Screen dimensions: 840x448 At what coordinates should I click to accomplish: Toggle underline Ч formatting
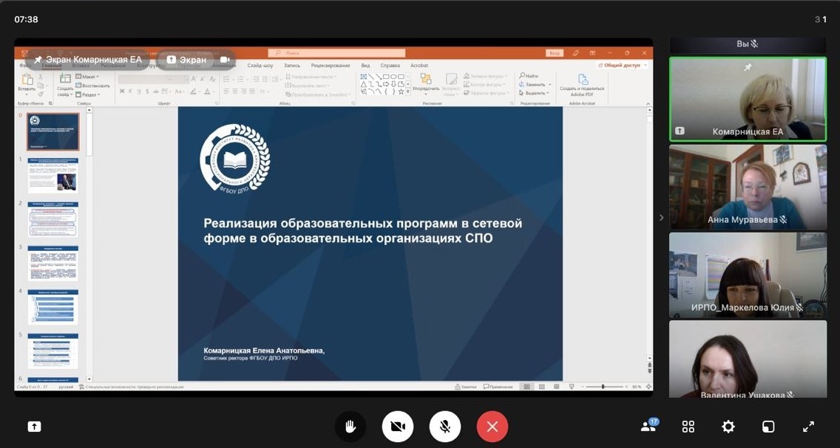point(139,92)
